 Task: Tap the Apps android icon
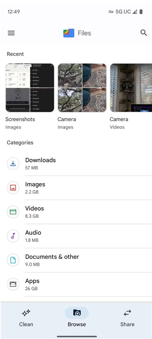coord(13,284)
